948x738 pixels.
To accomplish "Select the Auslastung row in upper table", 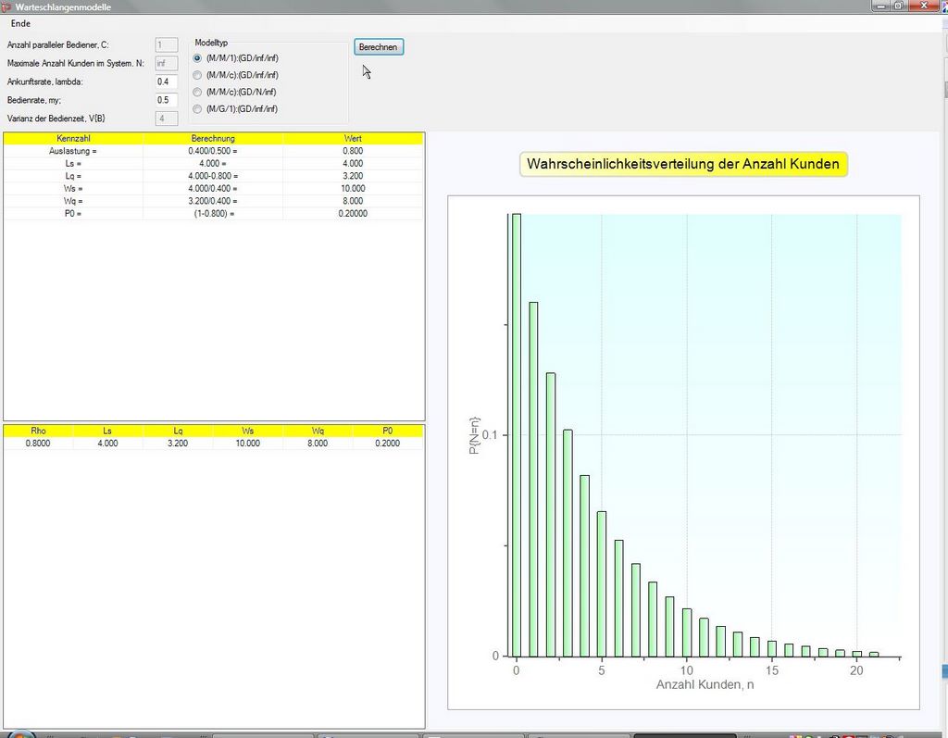I will pos(73,150).
